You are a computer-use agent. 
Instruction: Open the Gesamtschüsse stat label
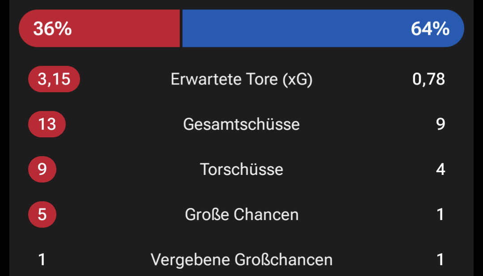pos(241,124)
